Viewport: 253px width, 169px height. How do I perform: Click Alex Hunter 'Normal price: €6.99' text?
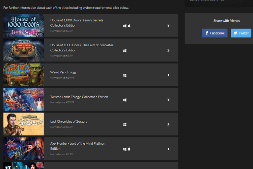pyautogui.click(x=61, y=154)
